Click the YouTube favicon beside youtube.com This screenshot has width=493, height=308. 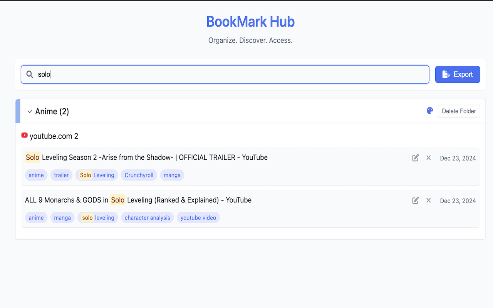coord(24,135)
